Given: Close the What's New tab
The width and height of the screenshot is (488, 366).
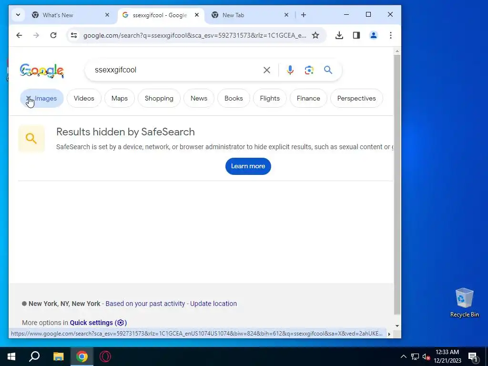Looking at the screenshot, I should coord(107,15).
